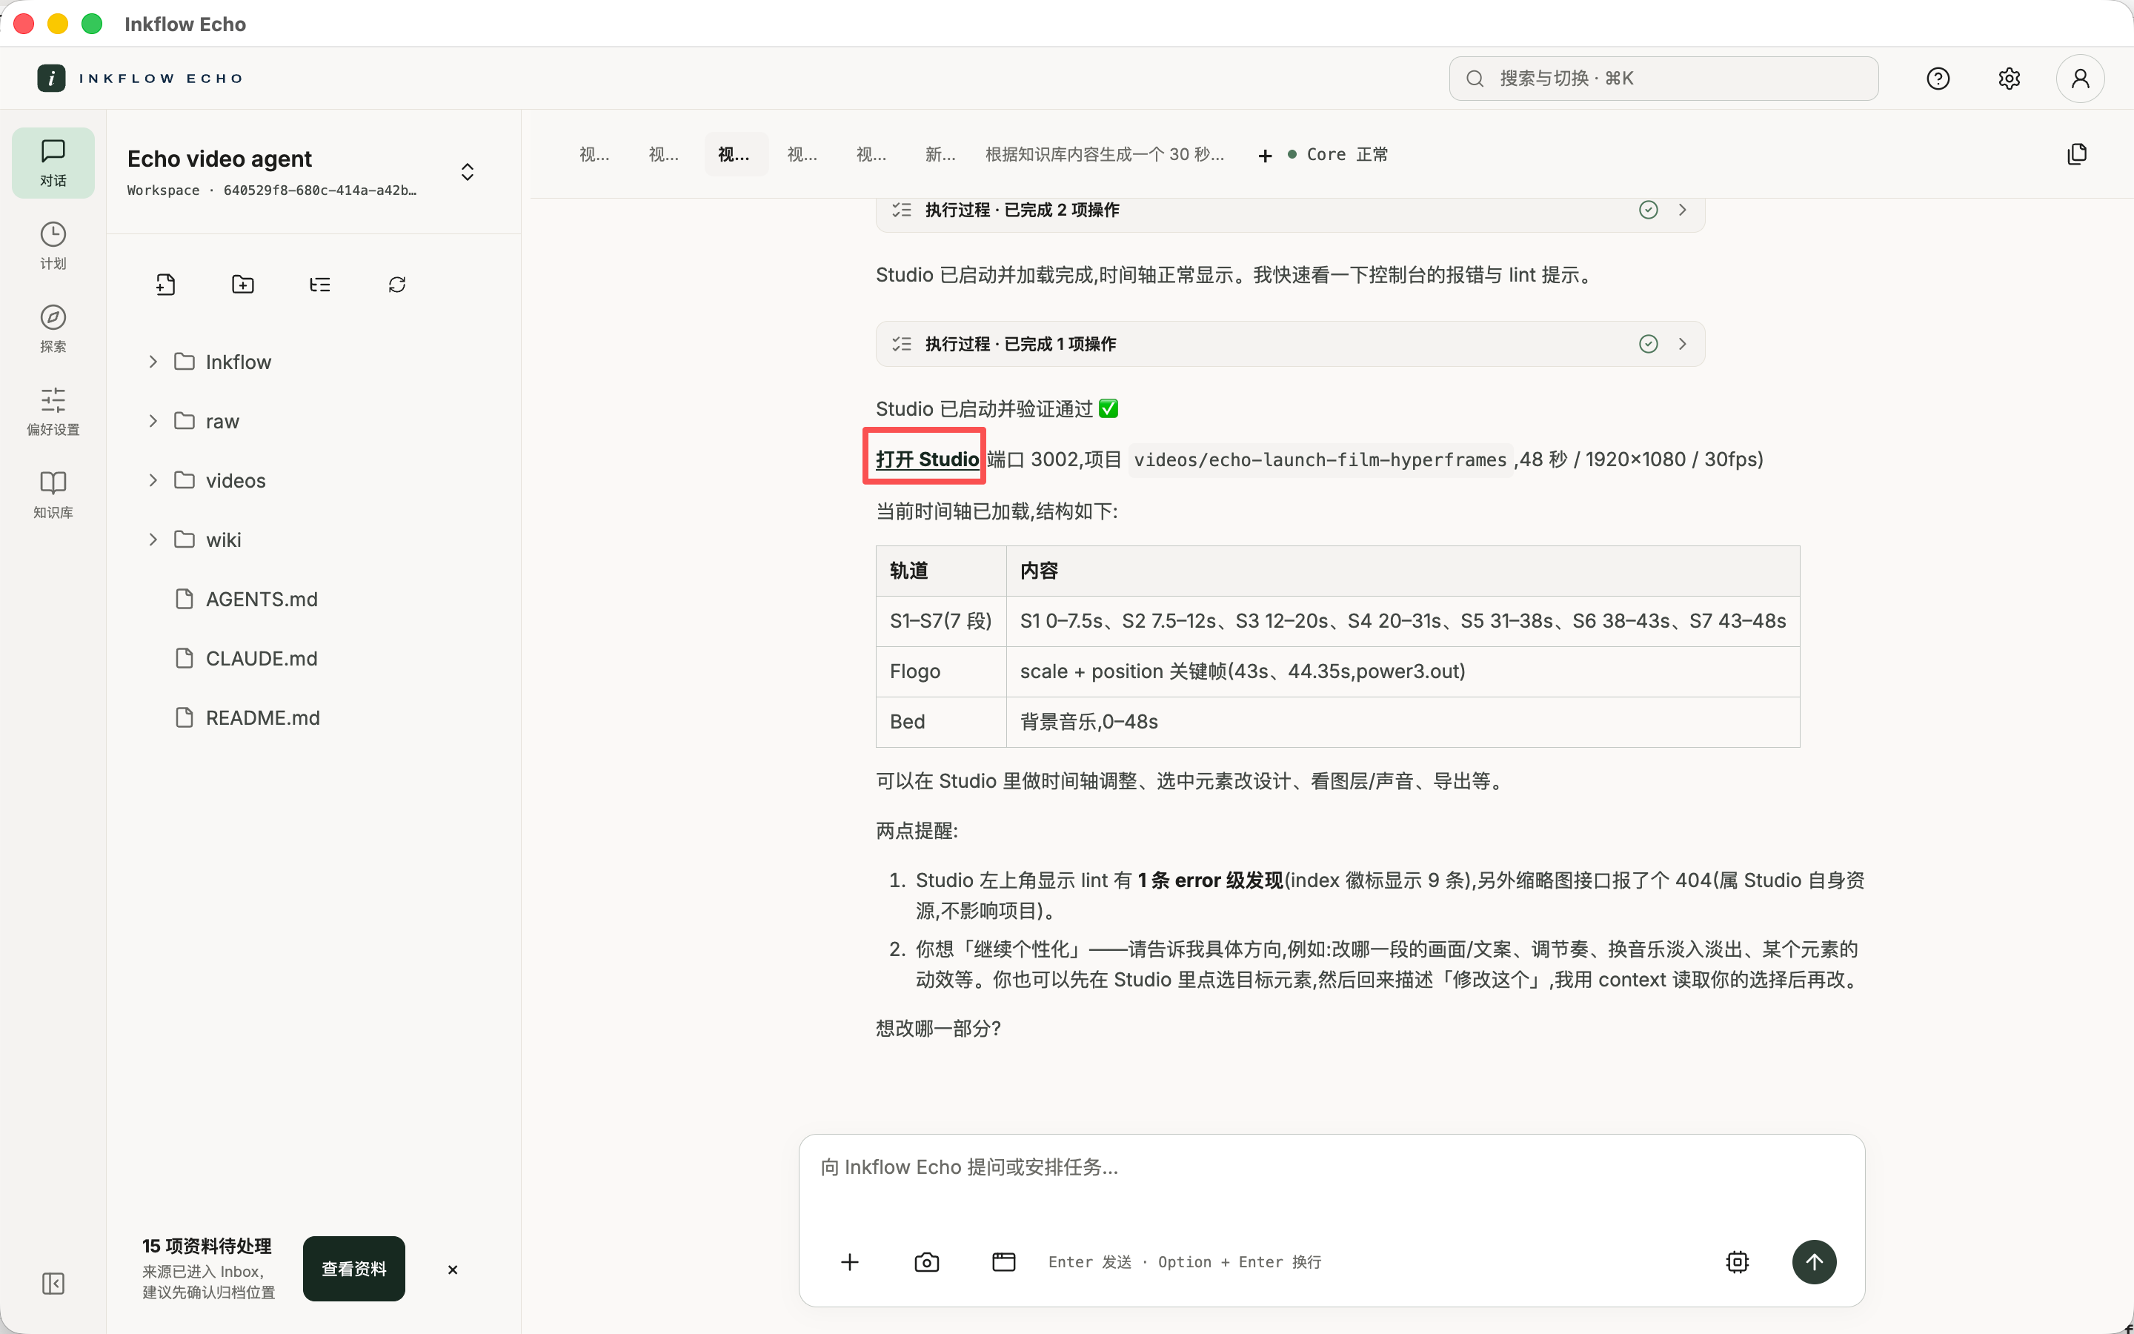Collapse the sidebar panel icon
Image resolution: width=2134 pixels, height=1334 pixels.
click(53, 1283)
